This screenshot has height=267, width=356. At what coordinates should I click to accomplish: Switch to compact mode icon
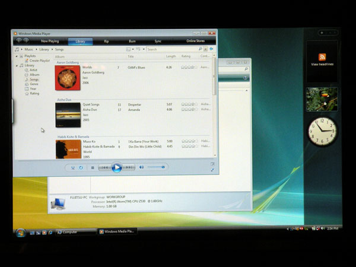212,170
